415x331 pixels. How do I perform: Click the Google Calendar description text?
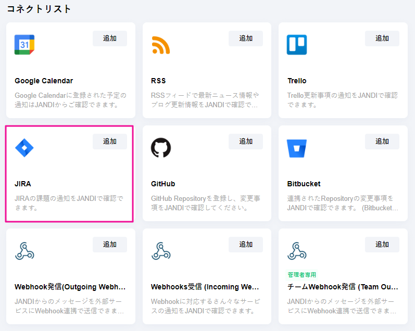tap(70, 100)
